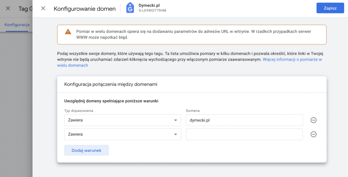Expand the first Zawiera dropdown arrow
Screen dimensions: 348x177
tap(176, 120)
